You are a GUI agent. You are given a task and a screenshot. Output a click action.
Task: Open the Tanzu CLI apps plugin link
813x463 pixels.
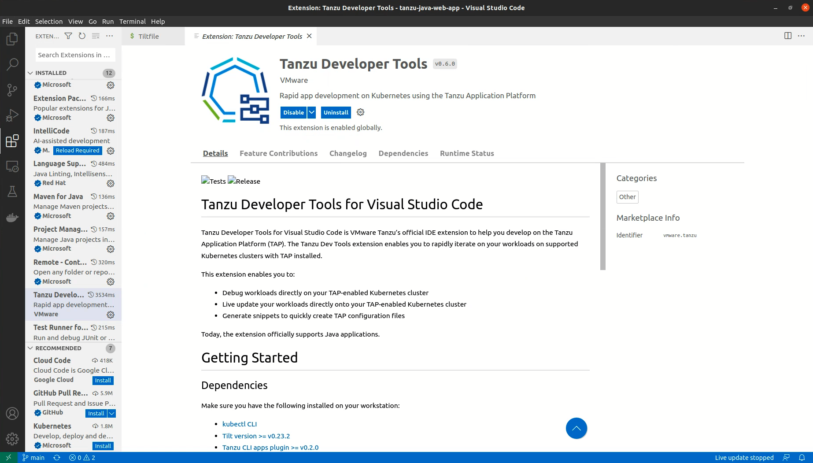(270, 447)
